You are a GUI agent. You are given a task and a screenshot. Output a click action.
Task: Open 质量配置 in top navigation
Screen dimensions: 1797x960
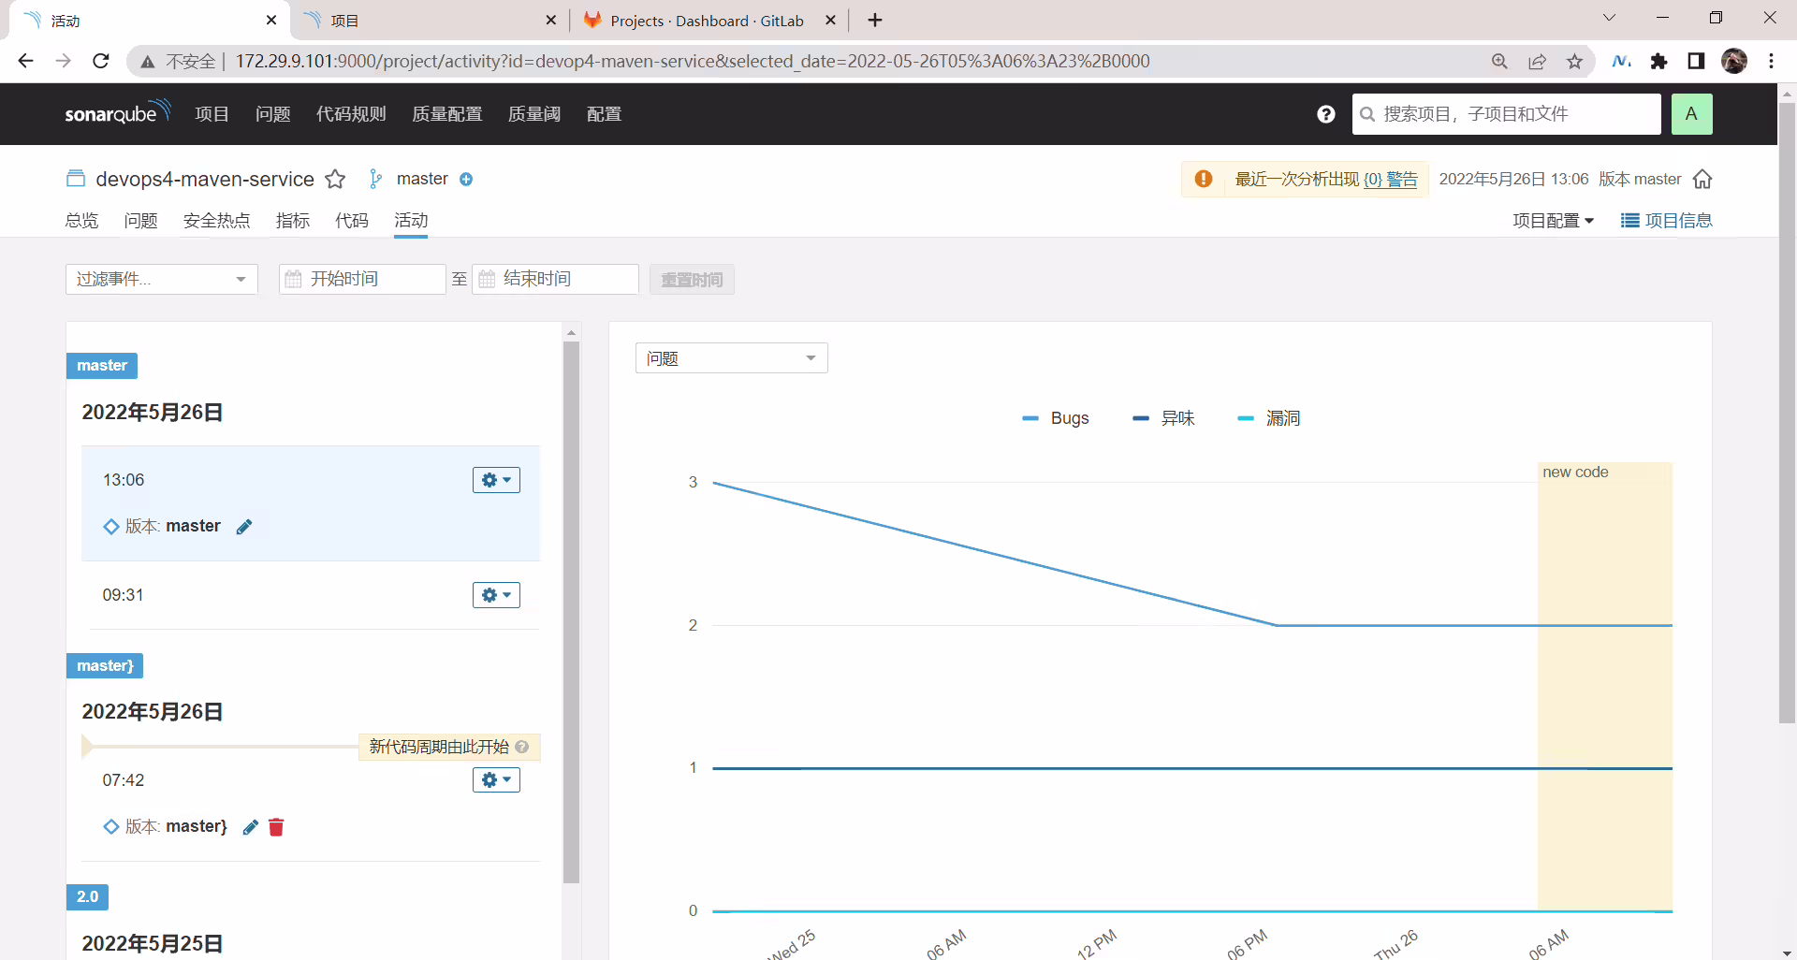point(447,114)
